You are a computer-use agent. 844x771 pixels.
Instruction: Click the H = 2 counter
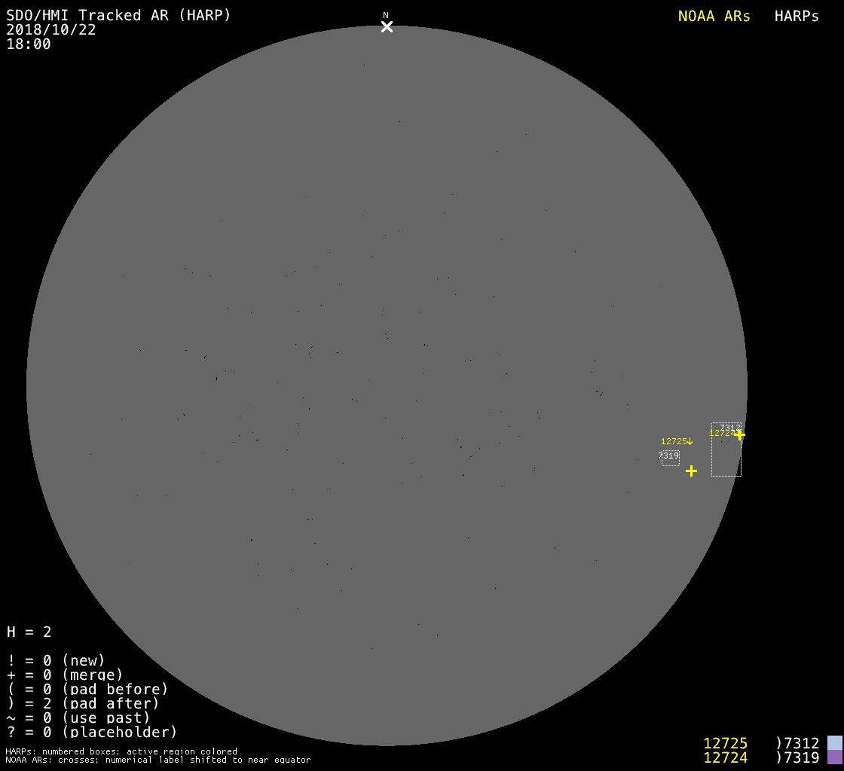(29, 632)
